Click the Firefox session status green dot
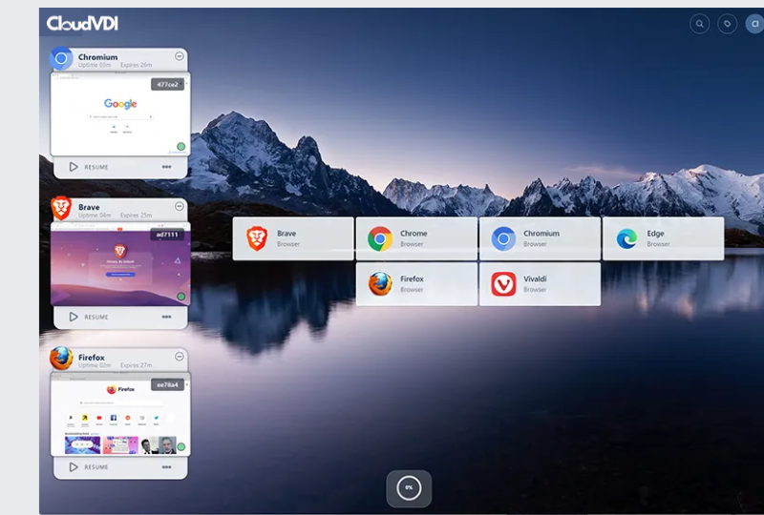The image size is (764, 515). tap(181, 446)
